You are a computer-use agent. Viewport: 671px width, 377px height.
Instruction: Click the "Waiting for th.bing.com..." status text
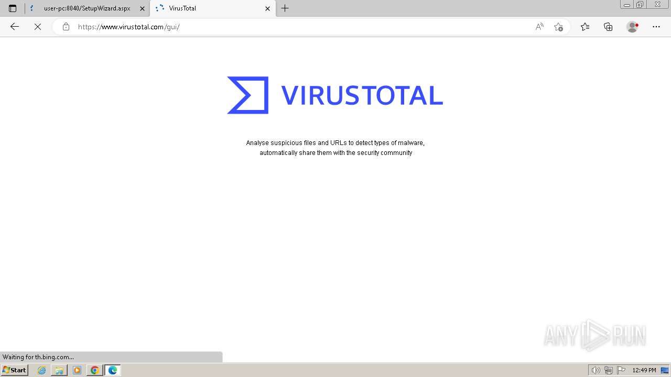coord(38,357)
